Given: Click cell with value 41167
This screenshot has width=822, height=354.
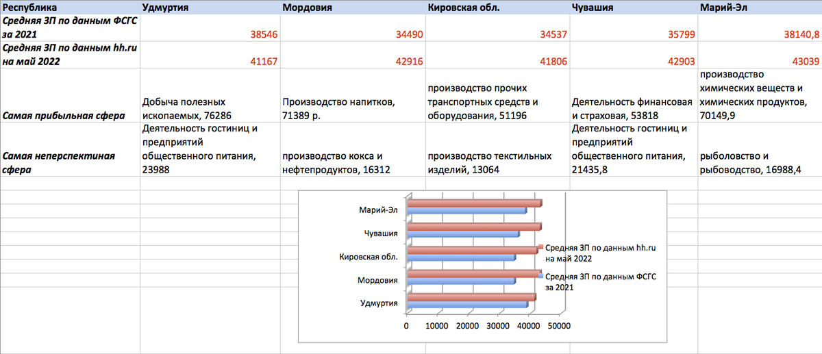Looking at the screenshot, I should [x=210, y=54].
